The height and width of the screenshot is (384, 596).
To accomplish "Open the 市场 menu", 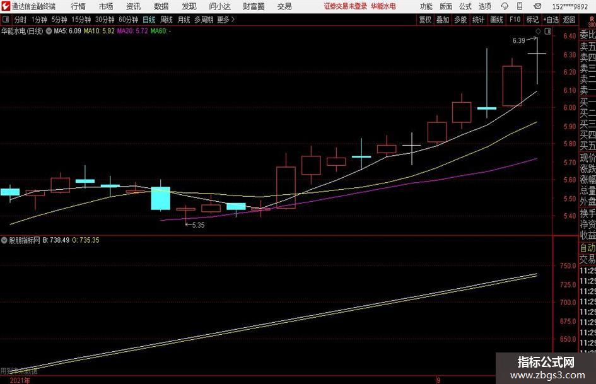I will tap(106, 6).
